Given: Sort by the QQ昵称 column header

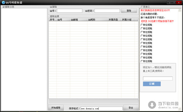Looking at the screenshot, I should [x=98, y=20].
